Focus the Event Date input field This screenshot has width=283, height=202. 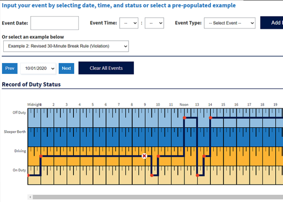(x=54, y=23)
